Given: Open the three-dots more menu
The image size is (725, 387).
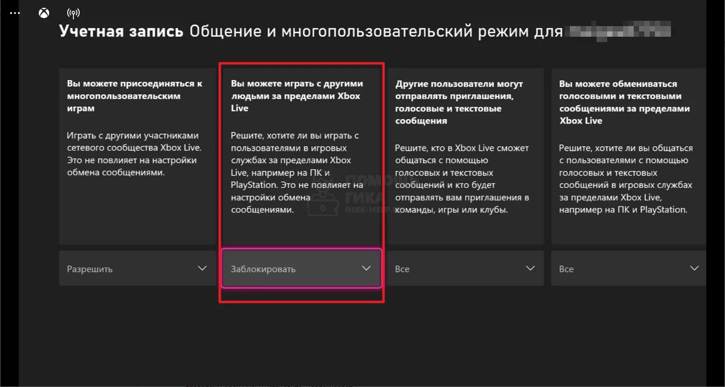Looking at the screenshot, I should click(x=15, y=13).
